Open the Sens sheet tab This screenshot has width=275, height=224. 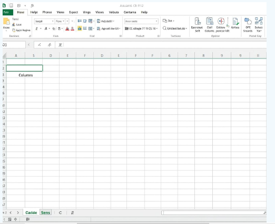pos(45,212)
